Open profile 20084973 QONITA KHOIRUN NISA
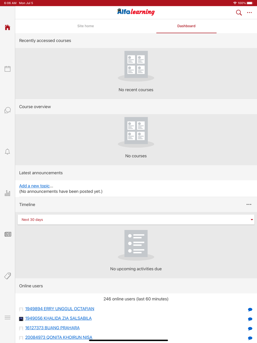The image size is (257, 343). (x=59, y=337)
